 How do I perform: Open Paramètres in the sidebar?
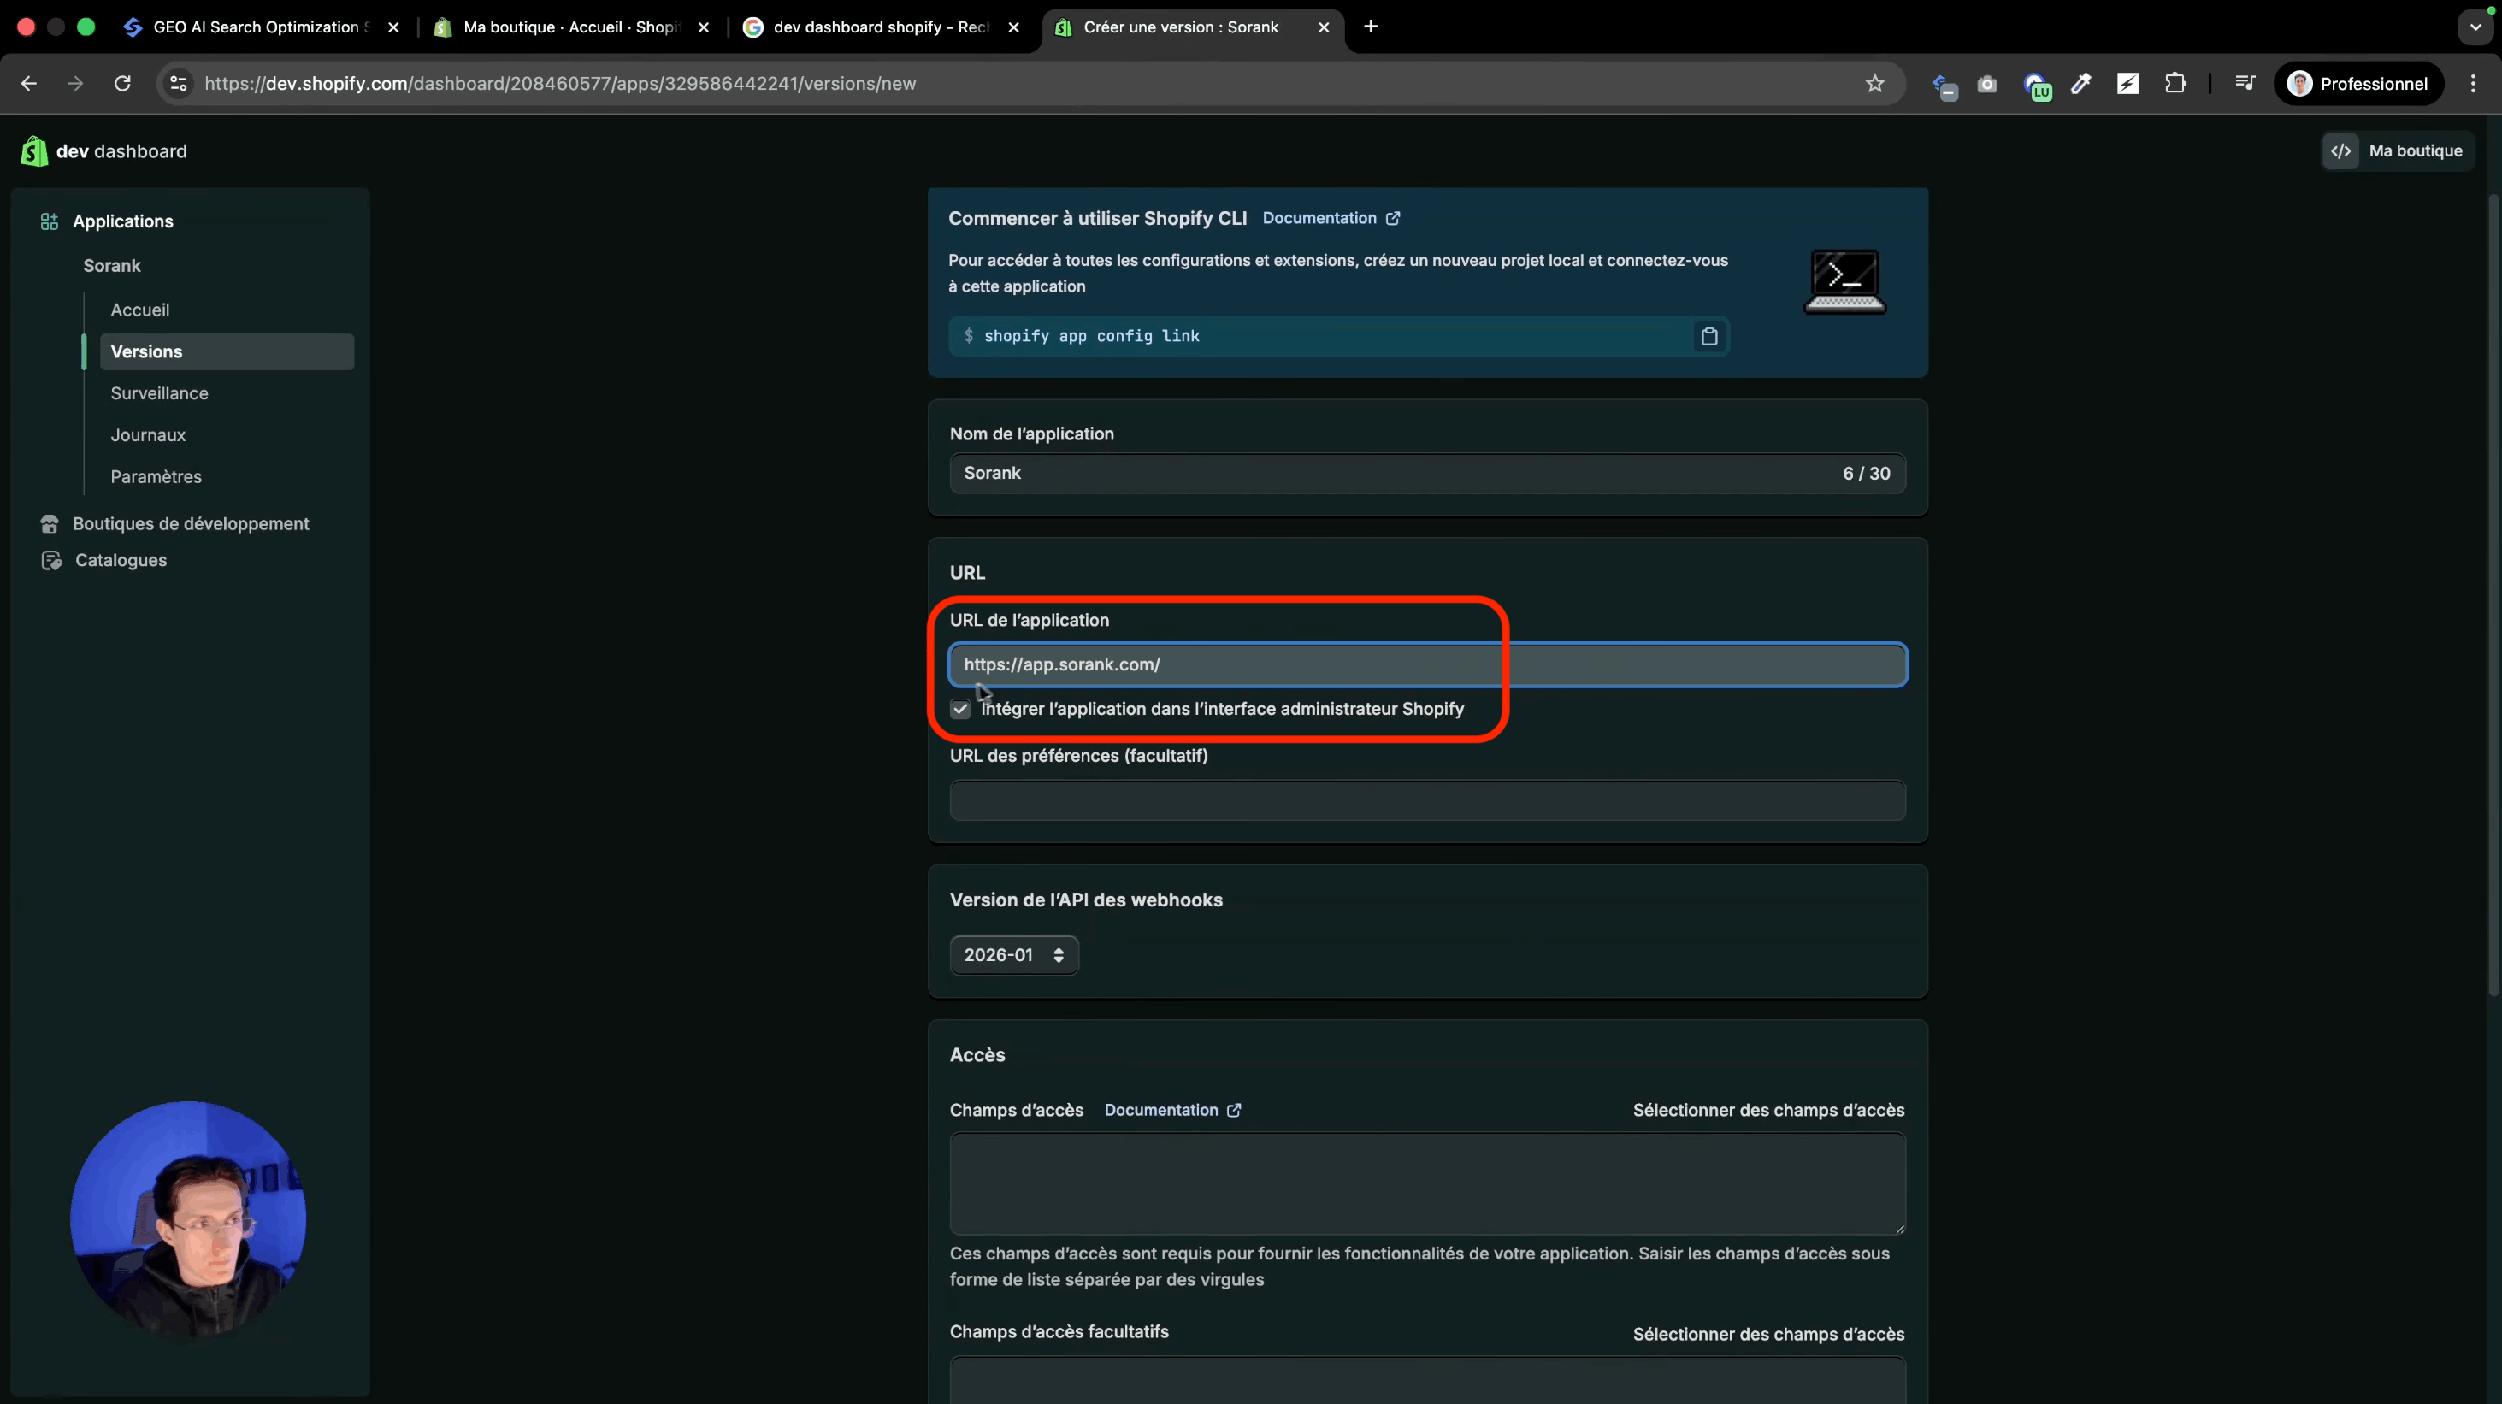pyautogui.click(x=156, y=477)
